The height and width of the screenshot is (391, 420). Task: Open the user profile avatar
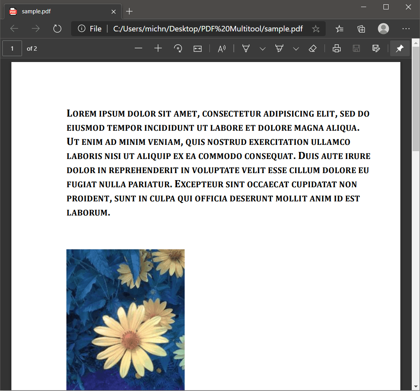[383, 28]
